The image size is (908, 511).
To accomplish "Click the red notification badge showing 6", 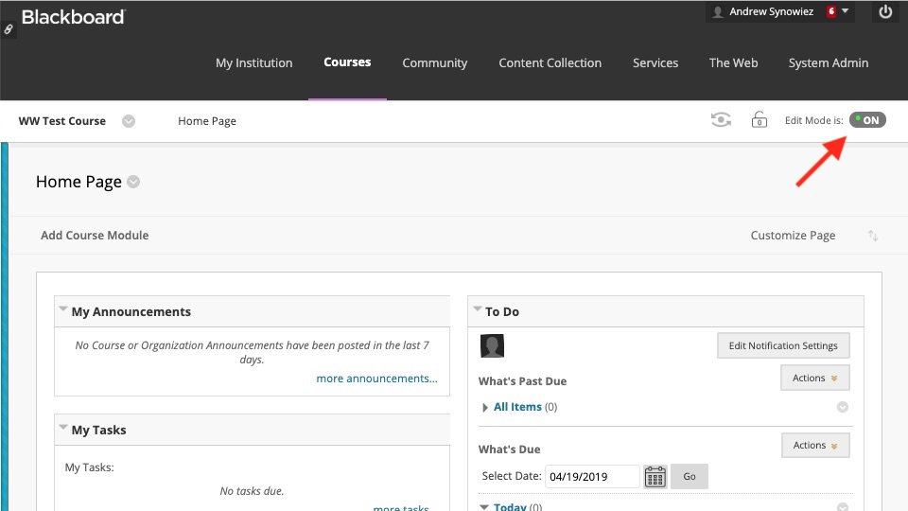I will pyautogui.click(x=831, y=11).
